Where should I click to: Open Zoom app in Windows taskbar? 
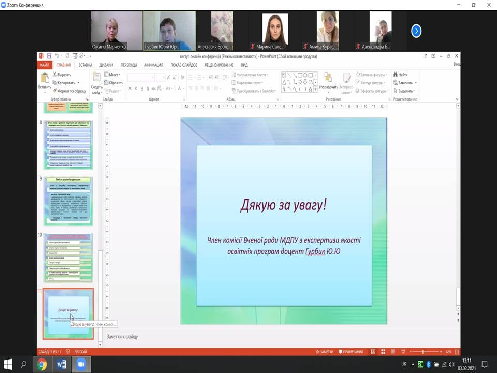click(81, 364)
